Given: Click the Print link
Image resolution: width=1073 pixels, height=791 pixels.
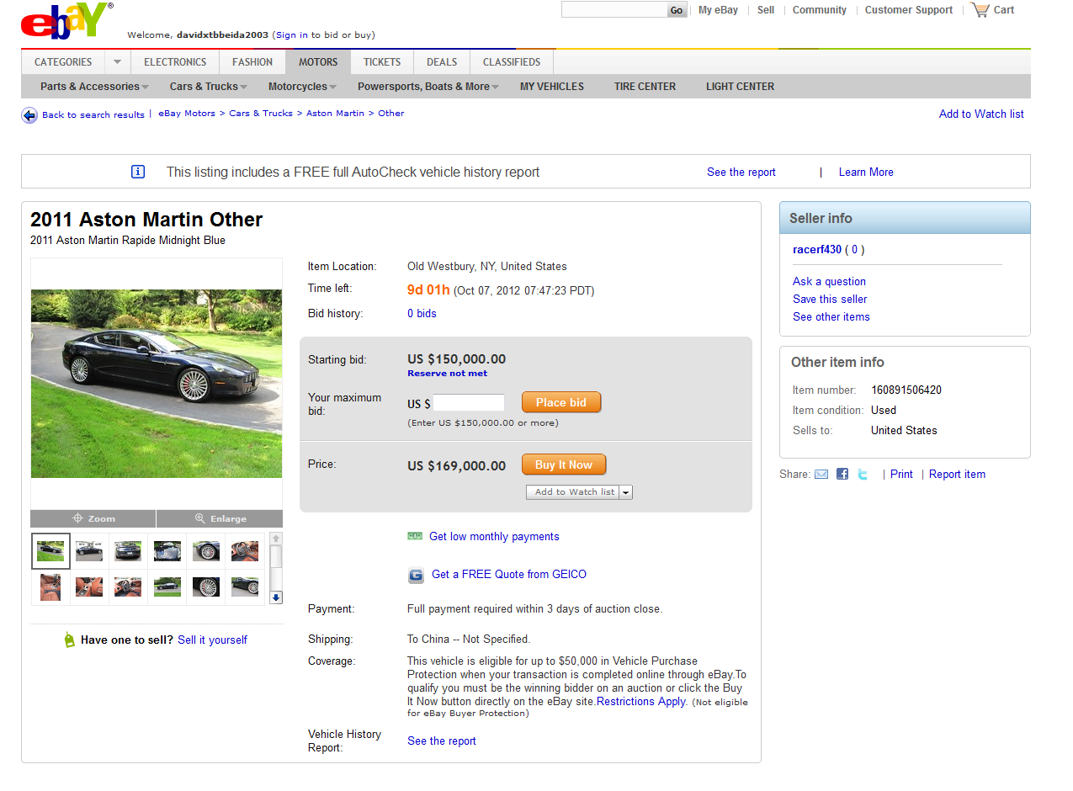Looking at the screenshot, I should pyautogui.click(x=901, y=475).
